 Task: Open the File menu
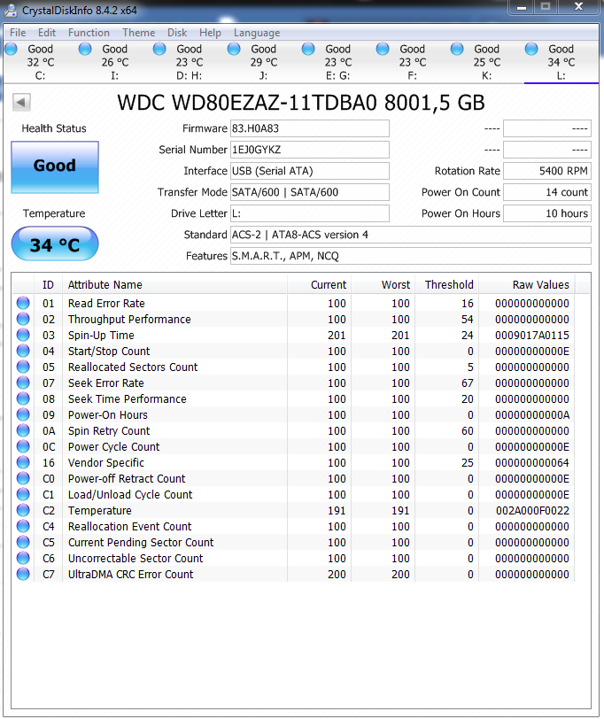pyautogui.click(x=18, y=33)
